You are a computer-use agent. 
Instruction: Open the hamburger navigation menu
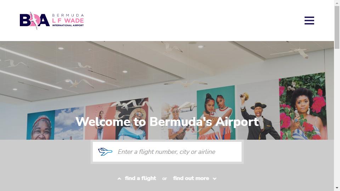click(x=309, y=21)
